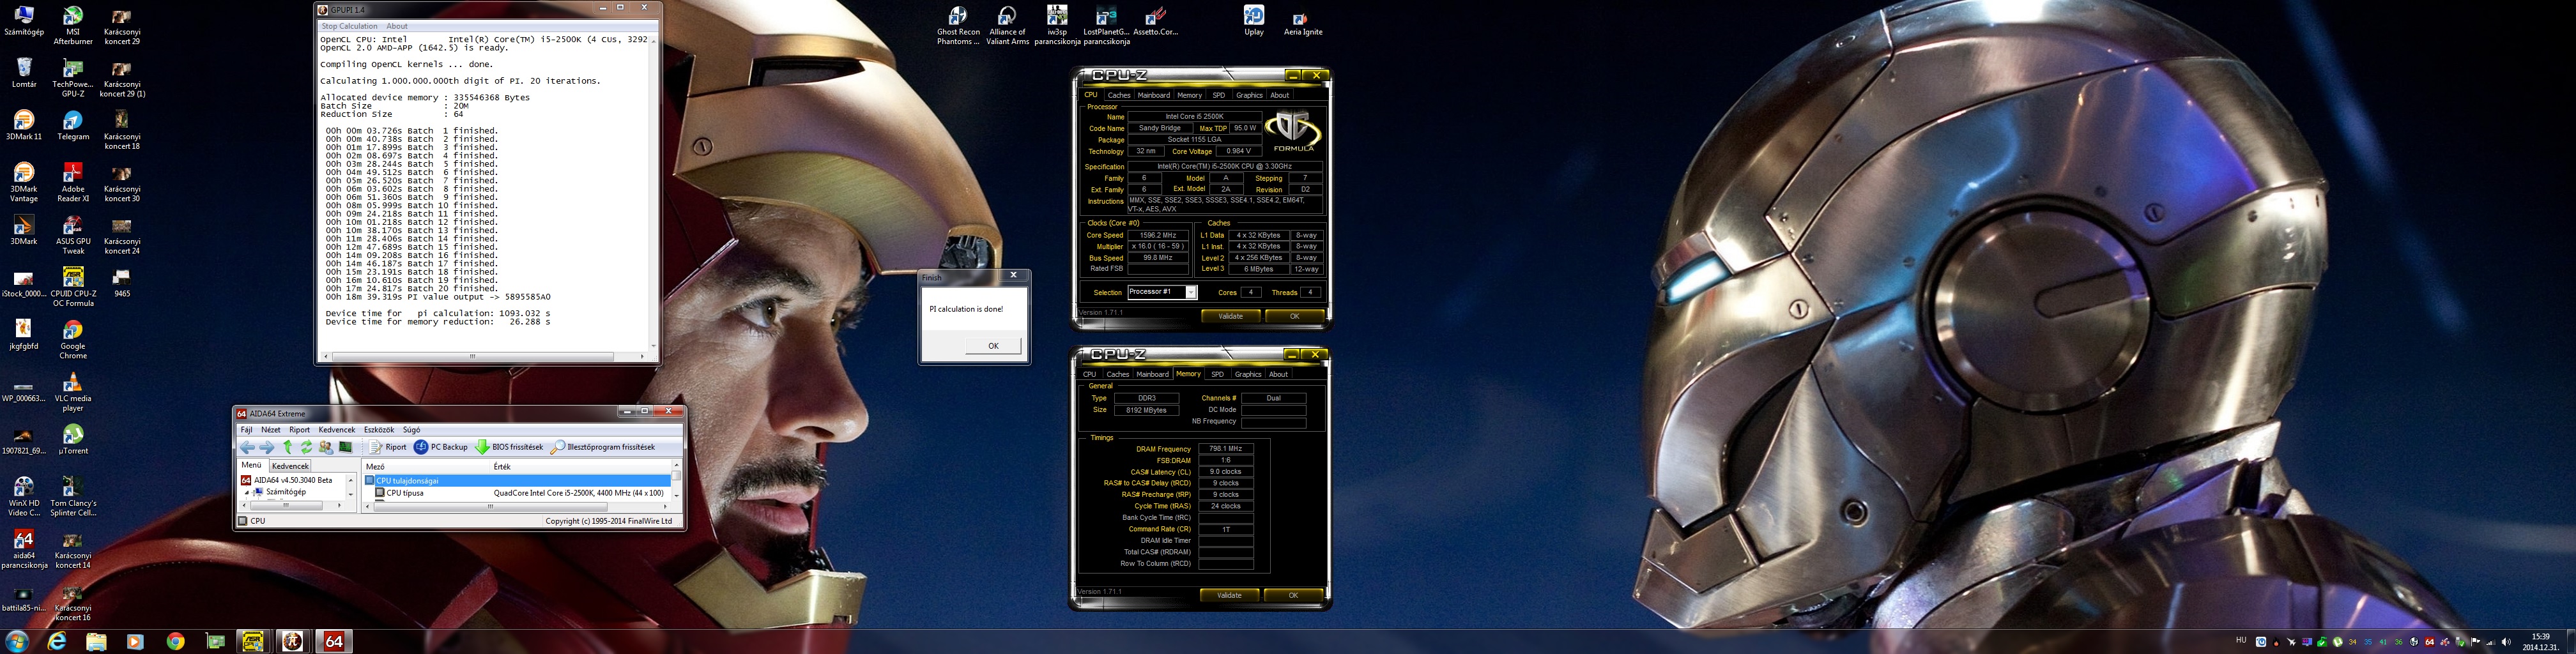
Task: Open Illesztőprogram frissítések in AIDA64
Action: point(603,447)
